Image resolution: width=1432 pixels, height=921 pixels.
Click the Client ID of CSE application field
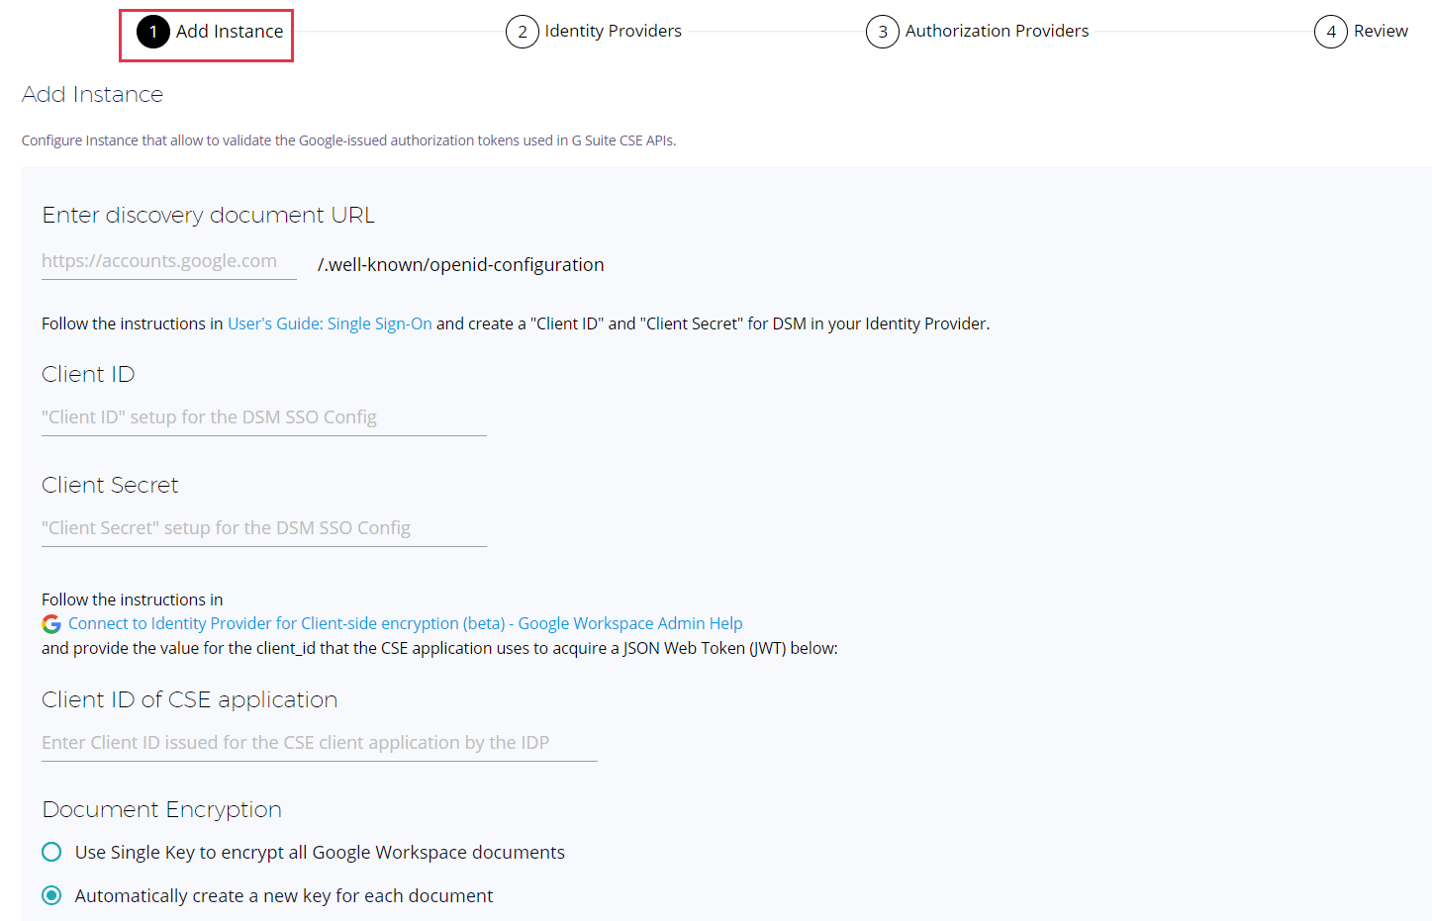click(x=319, y=743)
